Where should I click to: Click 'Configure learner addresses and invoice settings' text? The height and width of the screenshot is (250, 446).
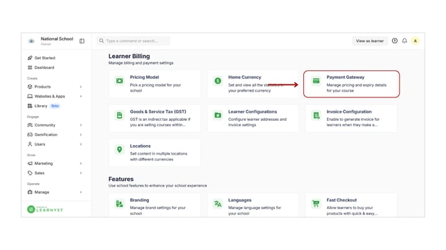257,122
